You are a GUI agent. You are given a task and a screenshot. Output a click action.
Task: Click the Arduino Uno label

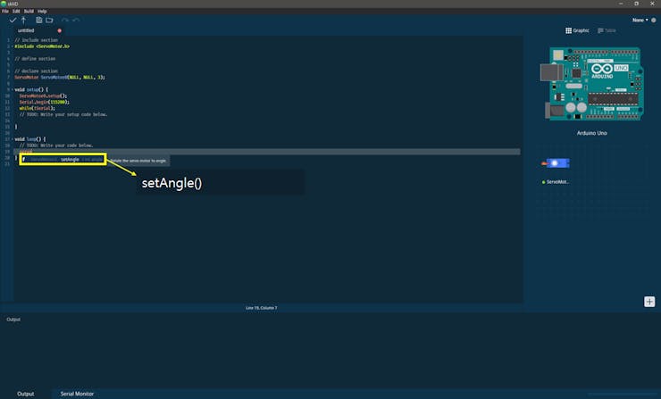click(592, 133)
